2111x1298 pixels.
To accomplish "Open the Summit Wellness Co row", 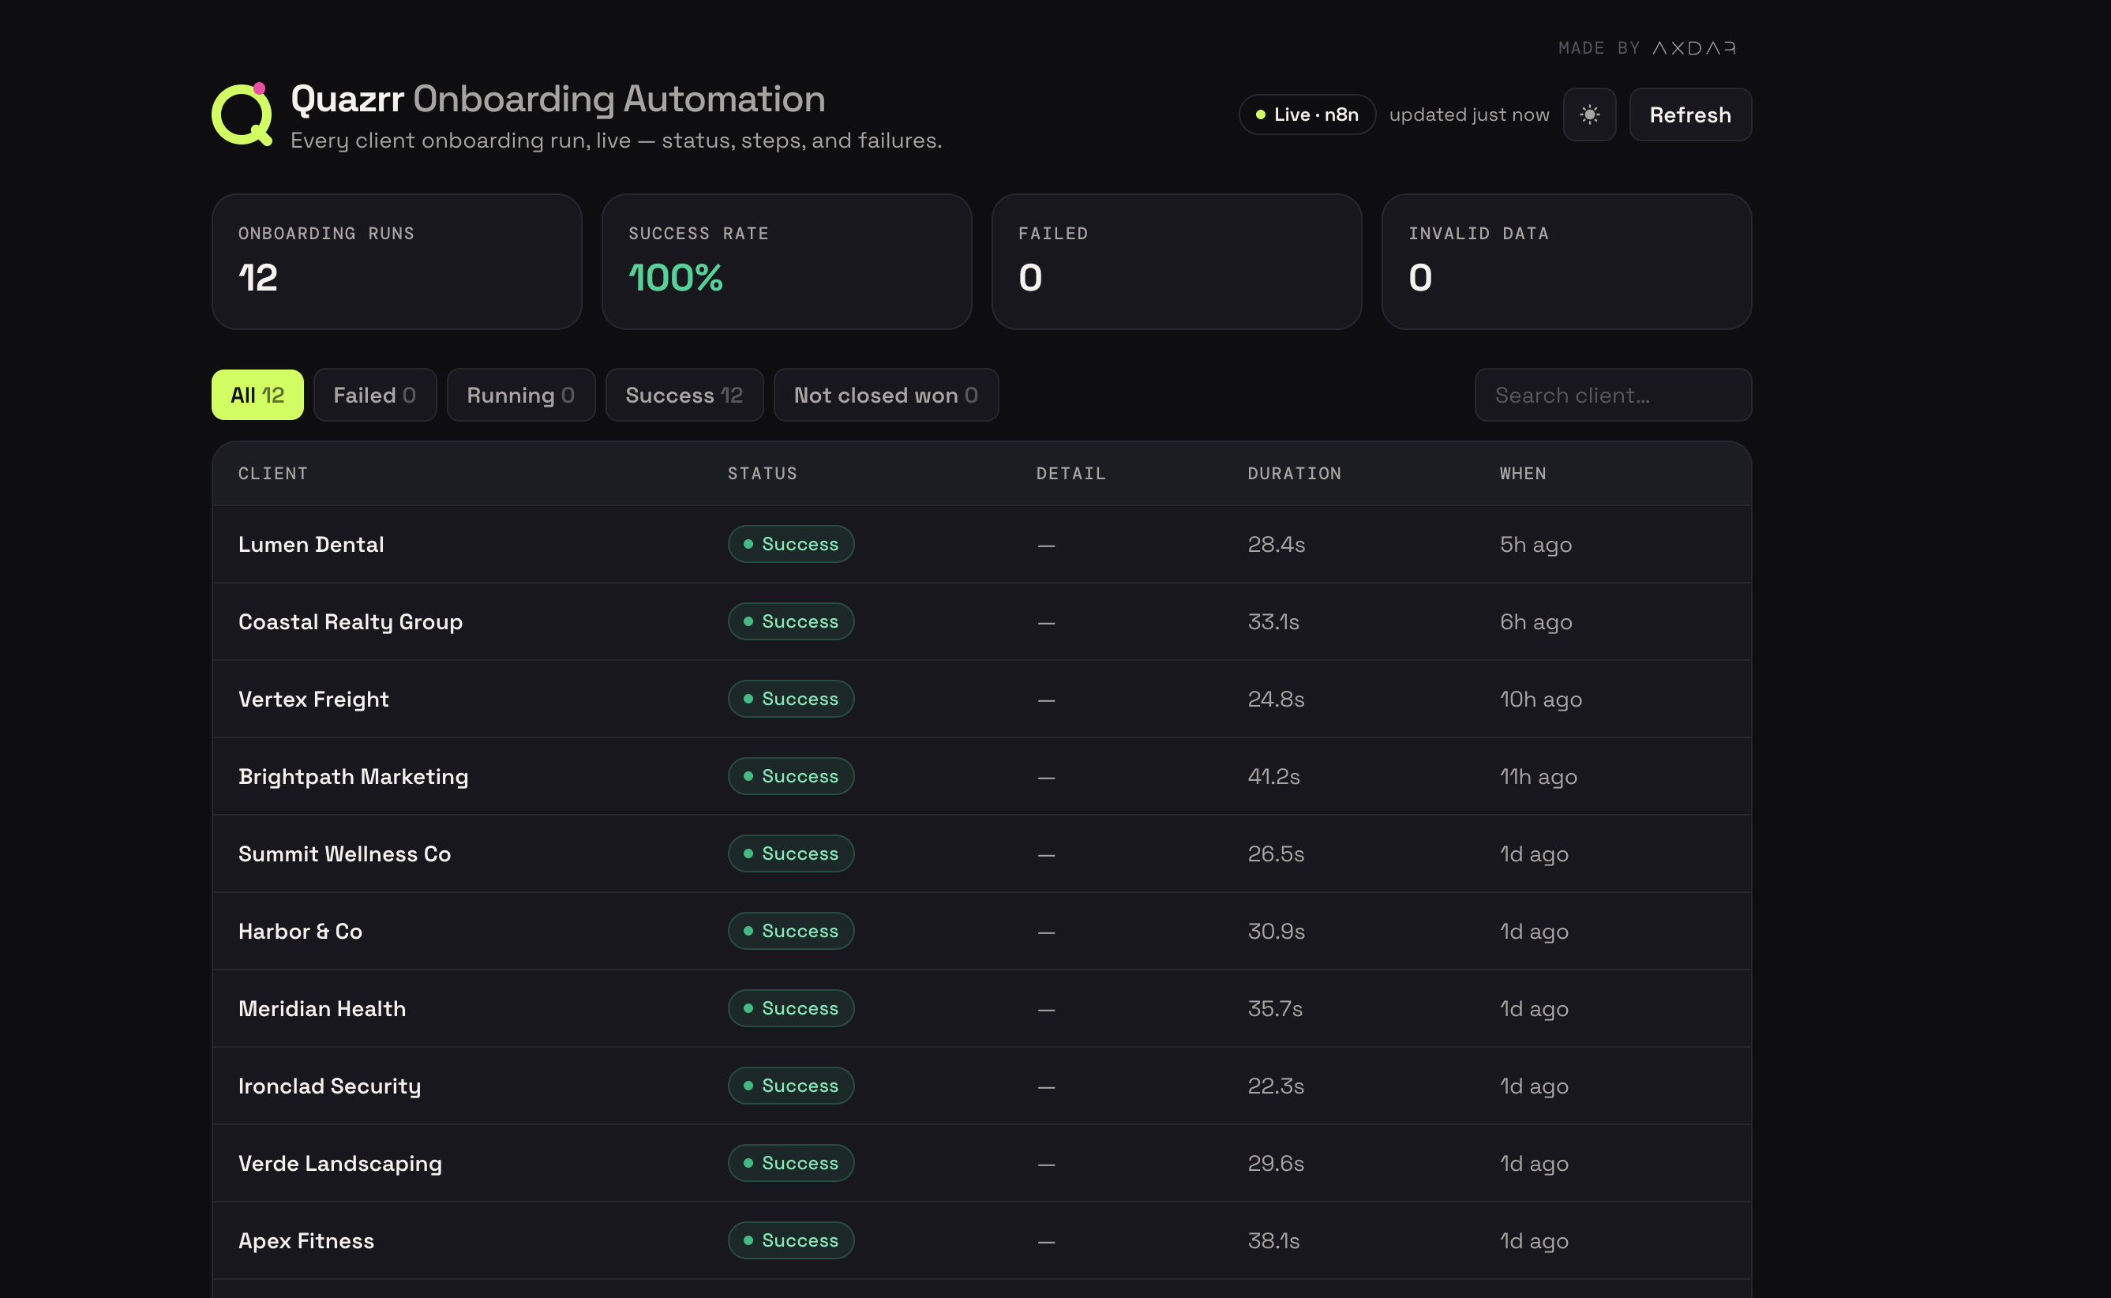I will [x=982, y=853].
